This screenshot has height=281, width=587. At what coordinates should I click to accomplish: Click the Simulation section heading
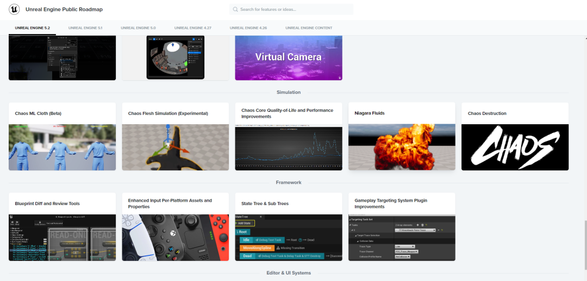[289, 92]
